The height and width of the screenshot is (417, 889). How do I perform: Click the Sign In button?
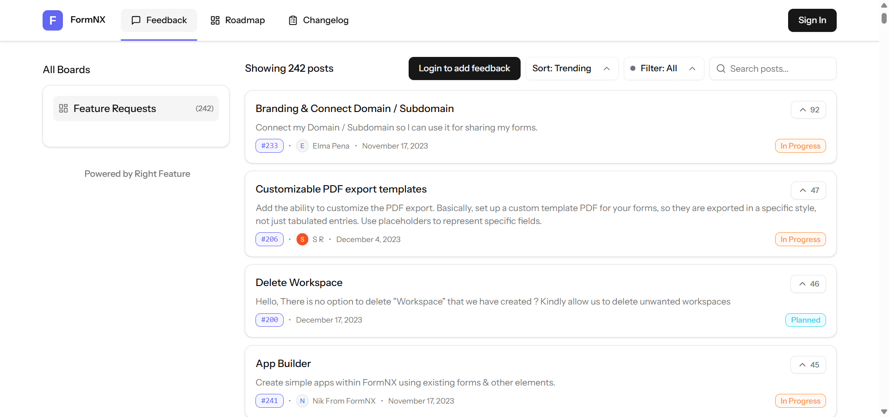812,20
